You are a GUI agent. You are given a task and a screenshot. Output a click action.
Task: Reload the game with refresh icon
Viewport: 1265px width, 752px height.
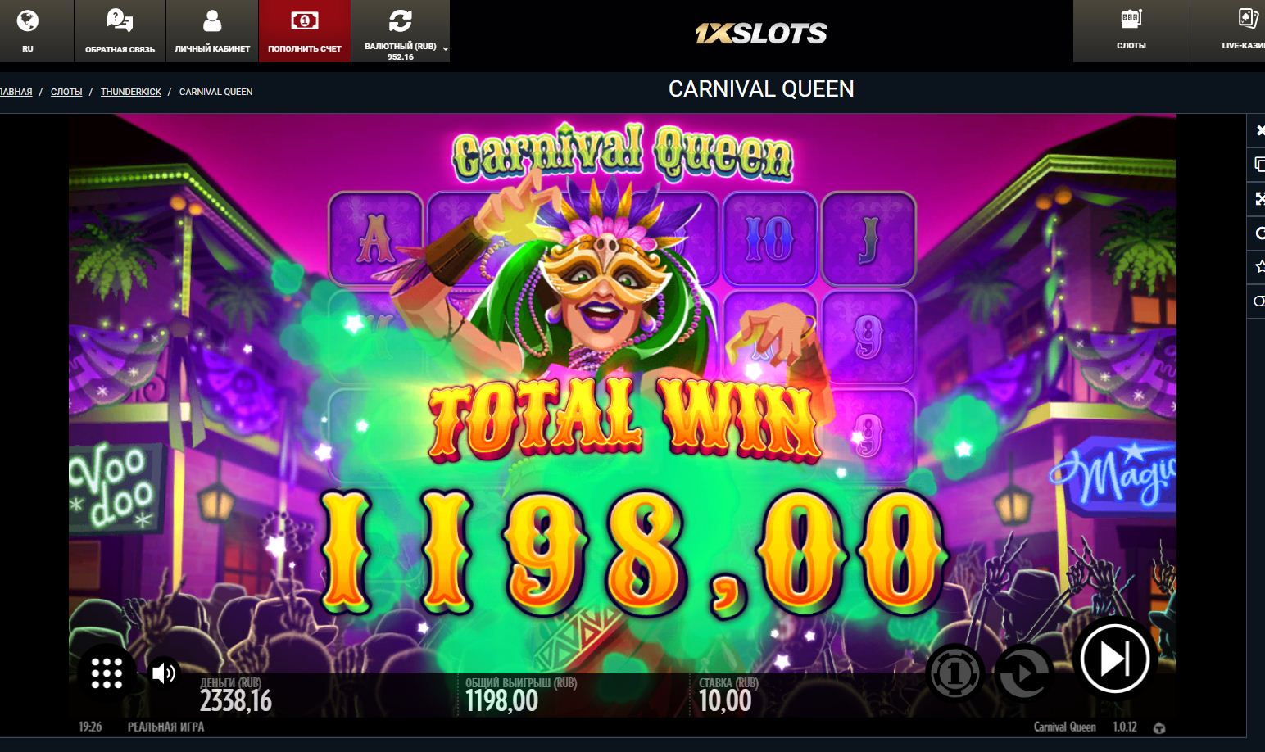(1258, 233)
